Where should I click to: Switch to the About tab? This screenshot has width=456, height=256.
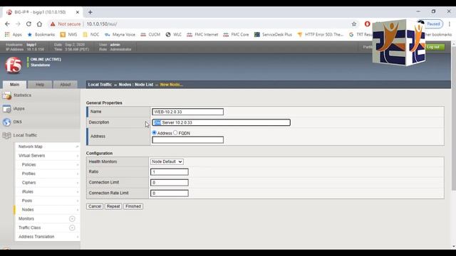(x=65, y=85)
